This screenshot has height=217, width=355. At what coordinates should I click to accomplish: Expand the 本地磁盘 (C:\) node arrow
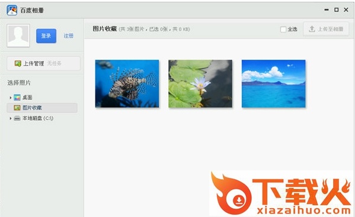click(x=10, y=118)
